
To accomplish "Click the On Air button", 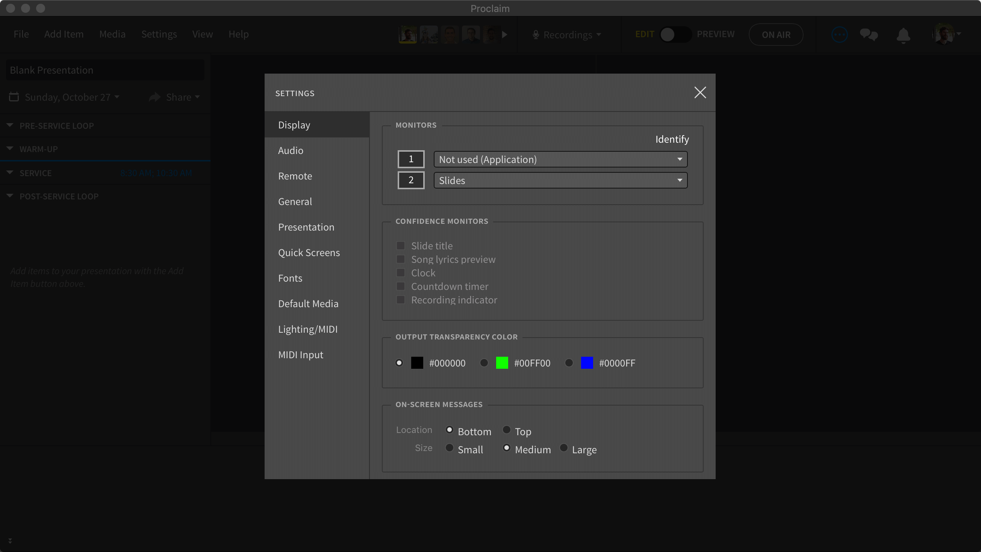I will [x=776, y=35].
